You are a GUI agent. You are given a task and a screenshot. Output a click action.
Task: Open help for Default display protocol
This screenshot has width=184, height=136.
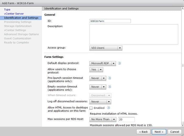click(x=119, y=63)
